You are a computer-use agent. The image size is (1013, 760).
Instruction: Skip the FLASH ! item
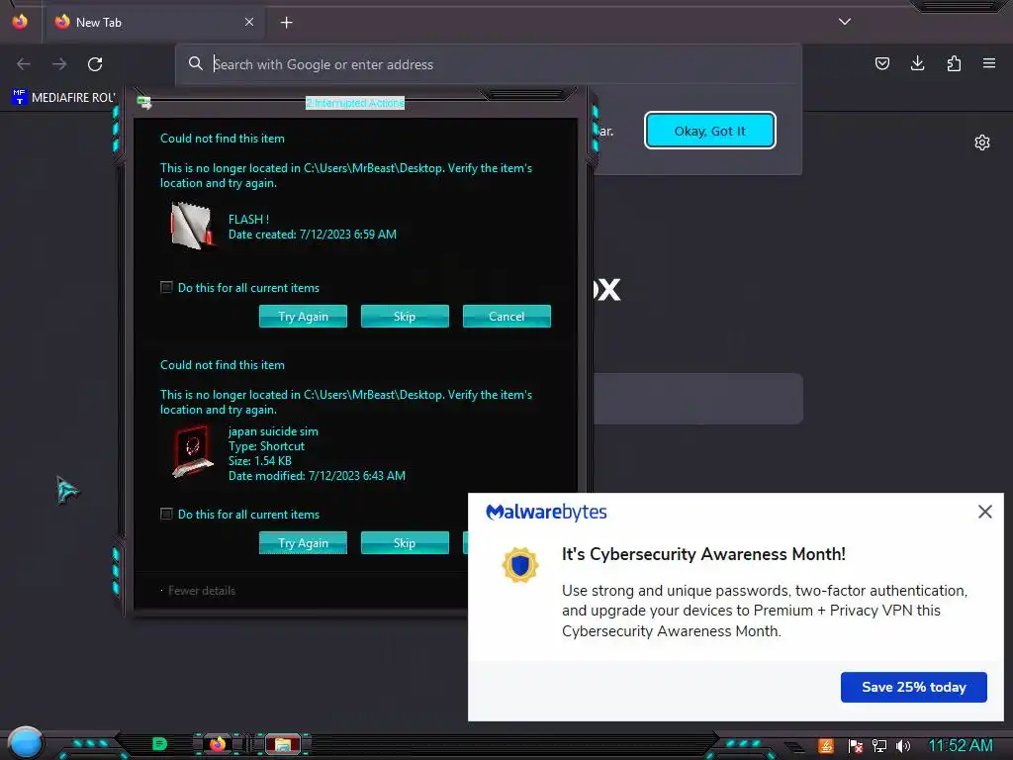tap(405, 316)
